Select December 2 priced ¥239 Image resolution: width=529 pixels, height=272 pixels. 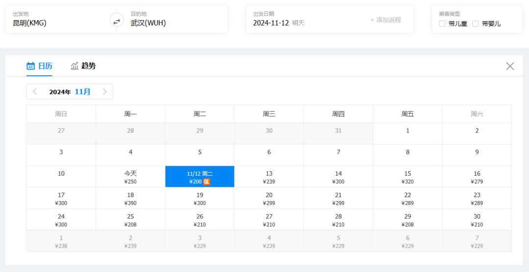[x=131, y=241]
